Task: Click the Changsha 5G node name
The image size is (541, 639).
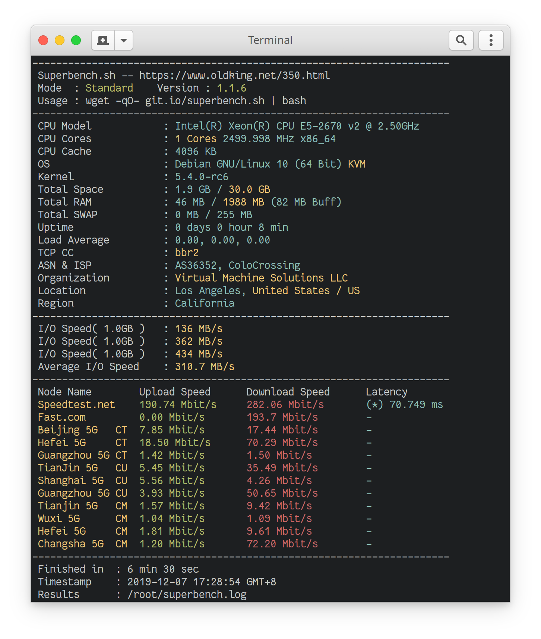Action: (x=70, y=544)
